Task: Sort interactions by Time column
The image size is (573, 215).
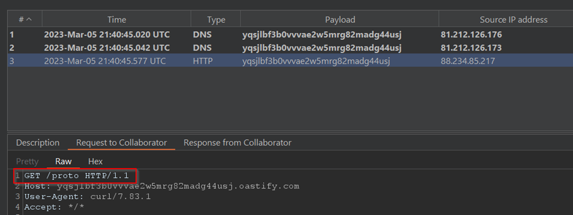Action: [116, 20]
